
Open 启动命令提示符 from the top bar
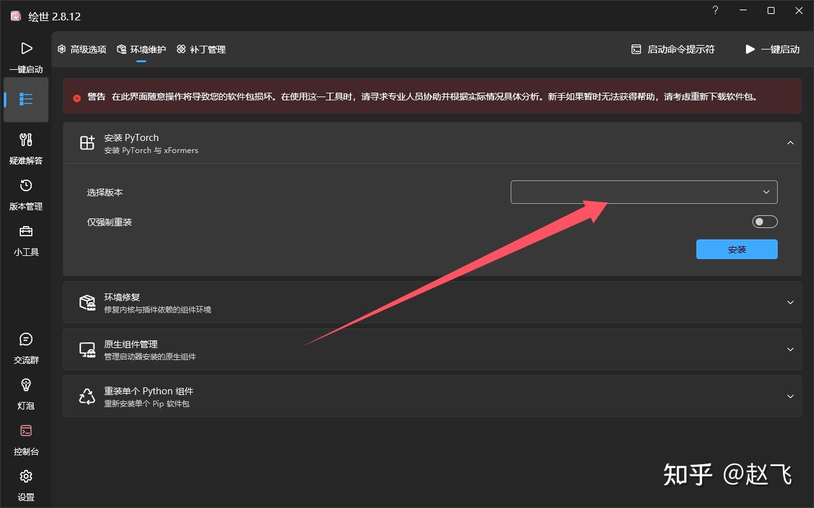pyautogui.click(x=672, y=49)
